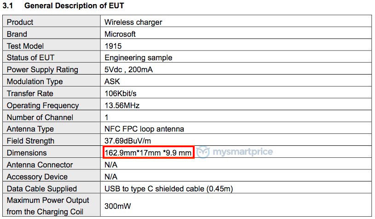Click Power Supply Rating value '5Vdc , 200mA'
Image resolution: width=375 pixels, height=219 pixels.
coord(129,69)
